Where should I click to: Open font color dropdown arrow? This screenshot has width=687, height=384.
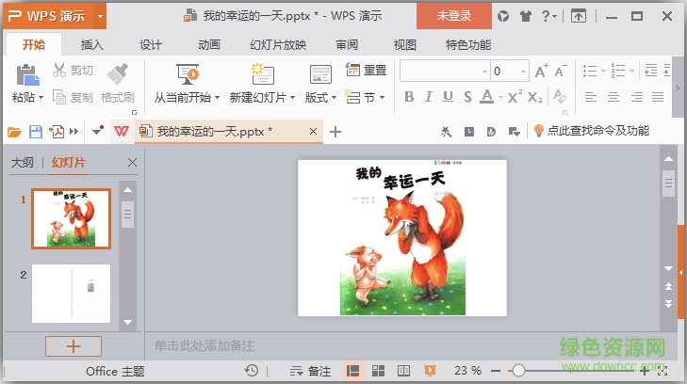[499, 97]
